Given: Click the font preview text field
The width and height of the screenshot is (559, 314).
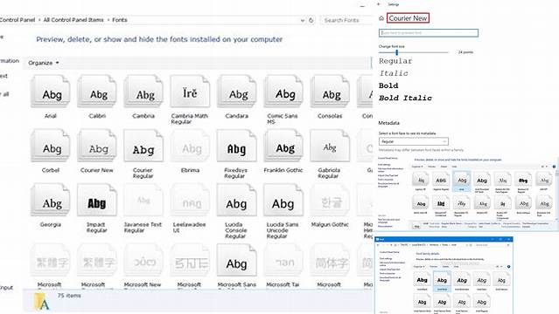Looking at the screenshot, I should point(429,33).
